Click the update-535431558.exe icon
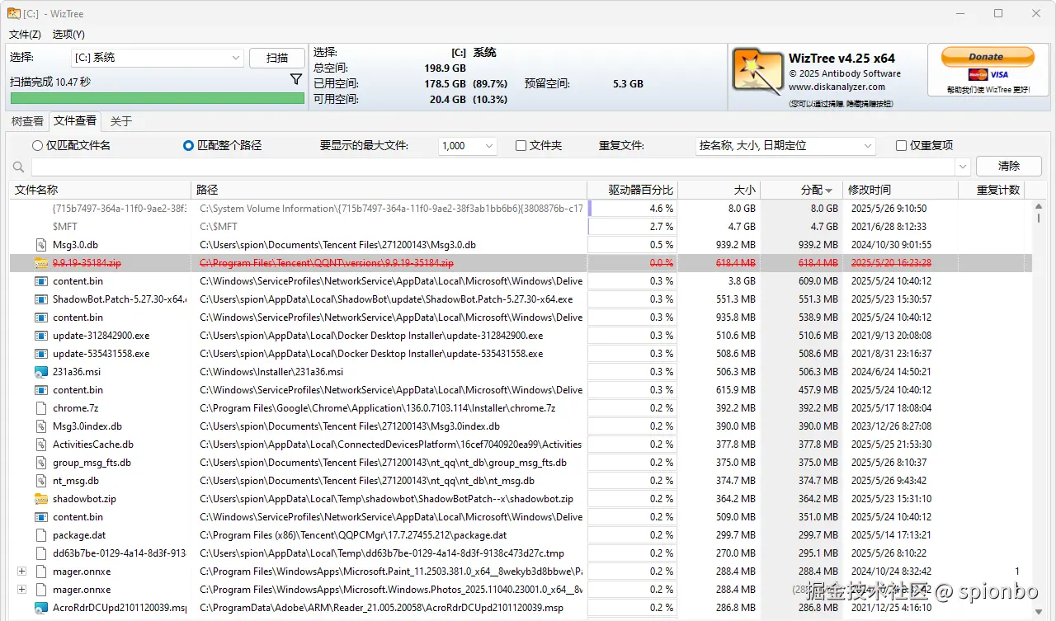 click(x=41, y=354)
